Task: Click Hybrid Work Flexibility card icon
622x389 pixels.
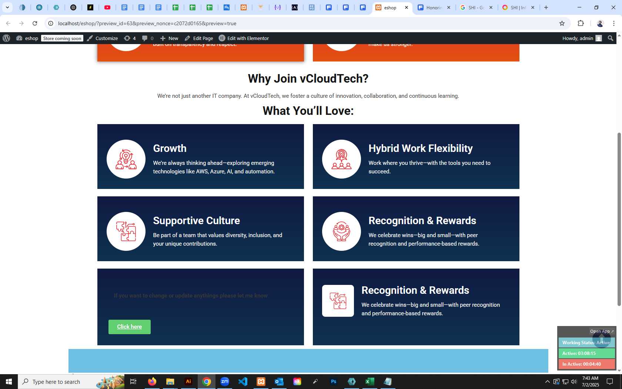Action: 341,159
